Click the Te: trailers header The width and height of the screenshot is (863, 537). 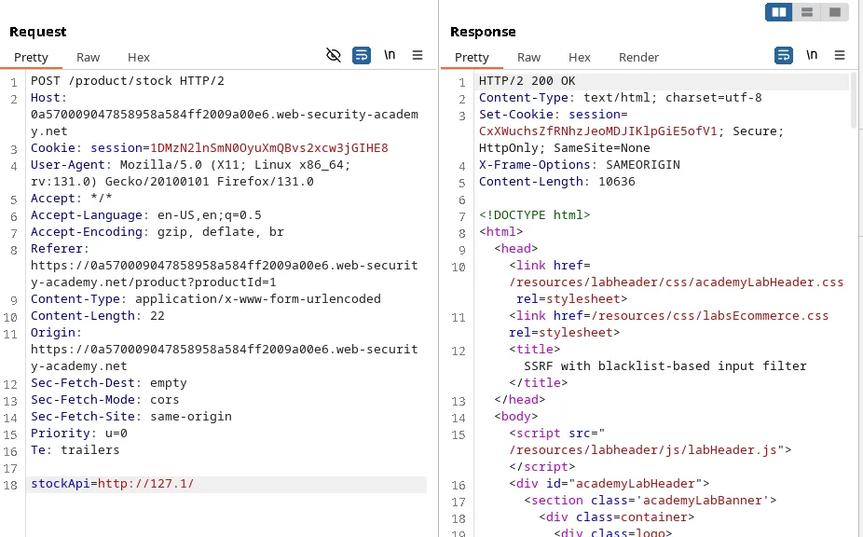[x=75, y=450]
